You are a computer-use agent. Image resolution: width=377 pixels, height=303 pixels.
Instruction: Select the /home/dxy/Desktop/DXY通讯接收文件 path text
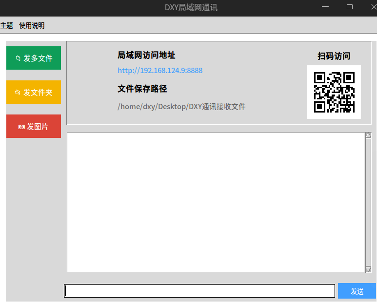click(x=181, y=106)
